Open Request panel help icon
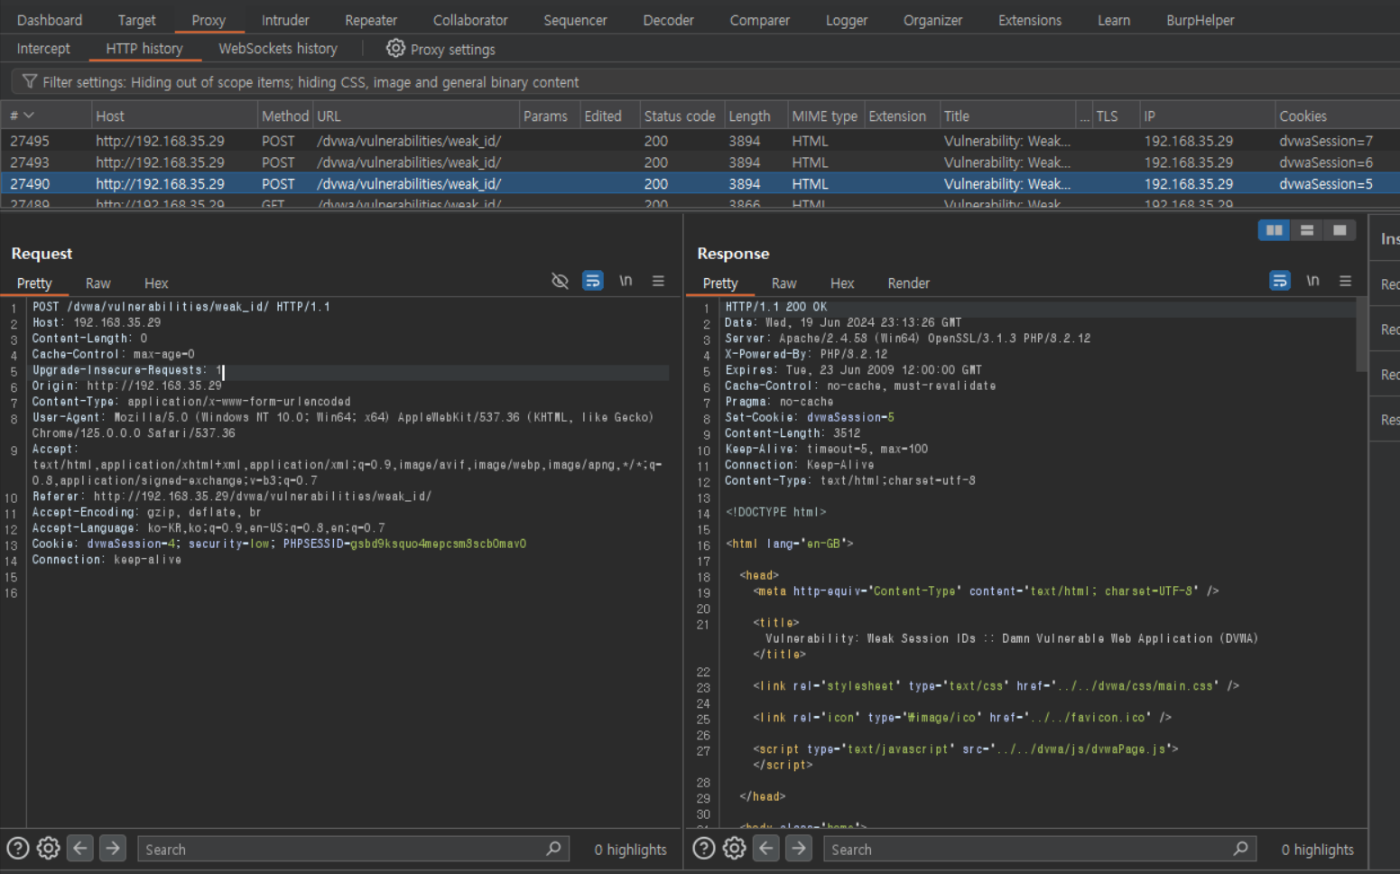Image resolution: width=1400 pixels, height=874 pixels. click(18, 849)
